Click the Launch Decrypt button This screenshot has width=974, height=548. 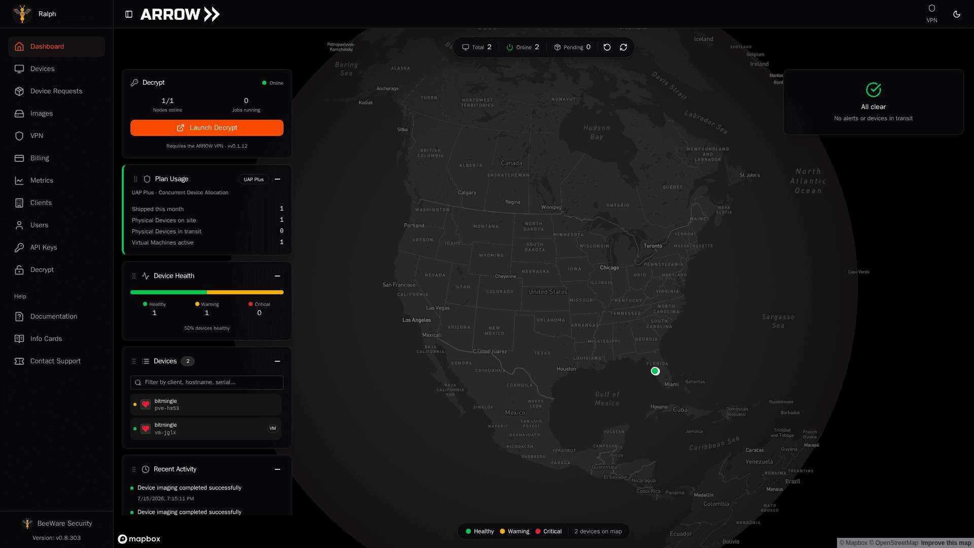207,128
